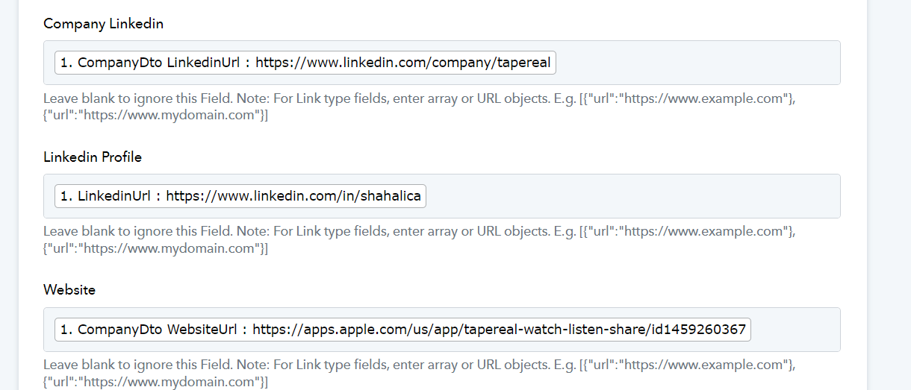This screenshot has width=911, height=390.
Task: Select the CompanyDto WebsiteUrl mapped tag
Action: coord(402,330)
